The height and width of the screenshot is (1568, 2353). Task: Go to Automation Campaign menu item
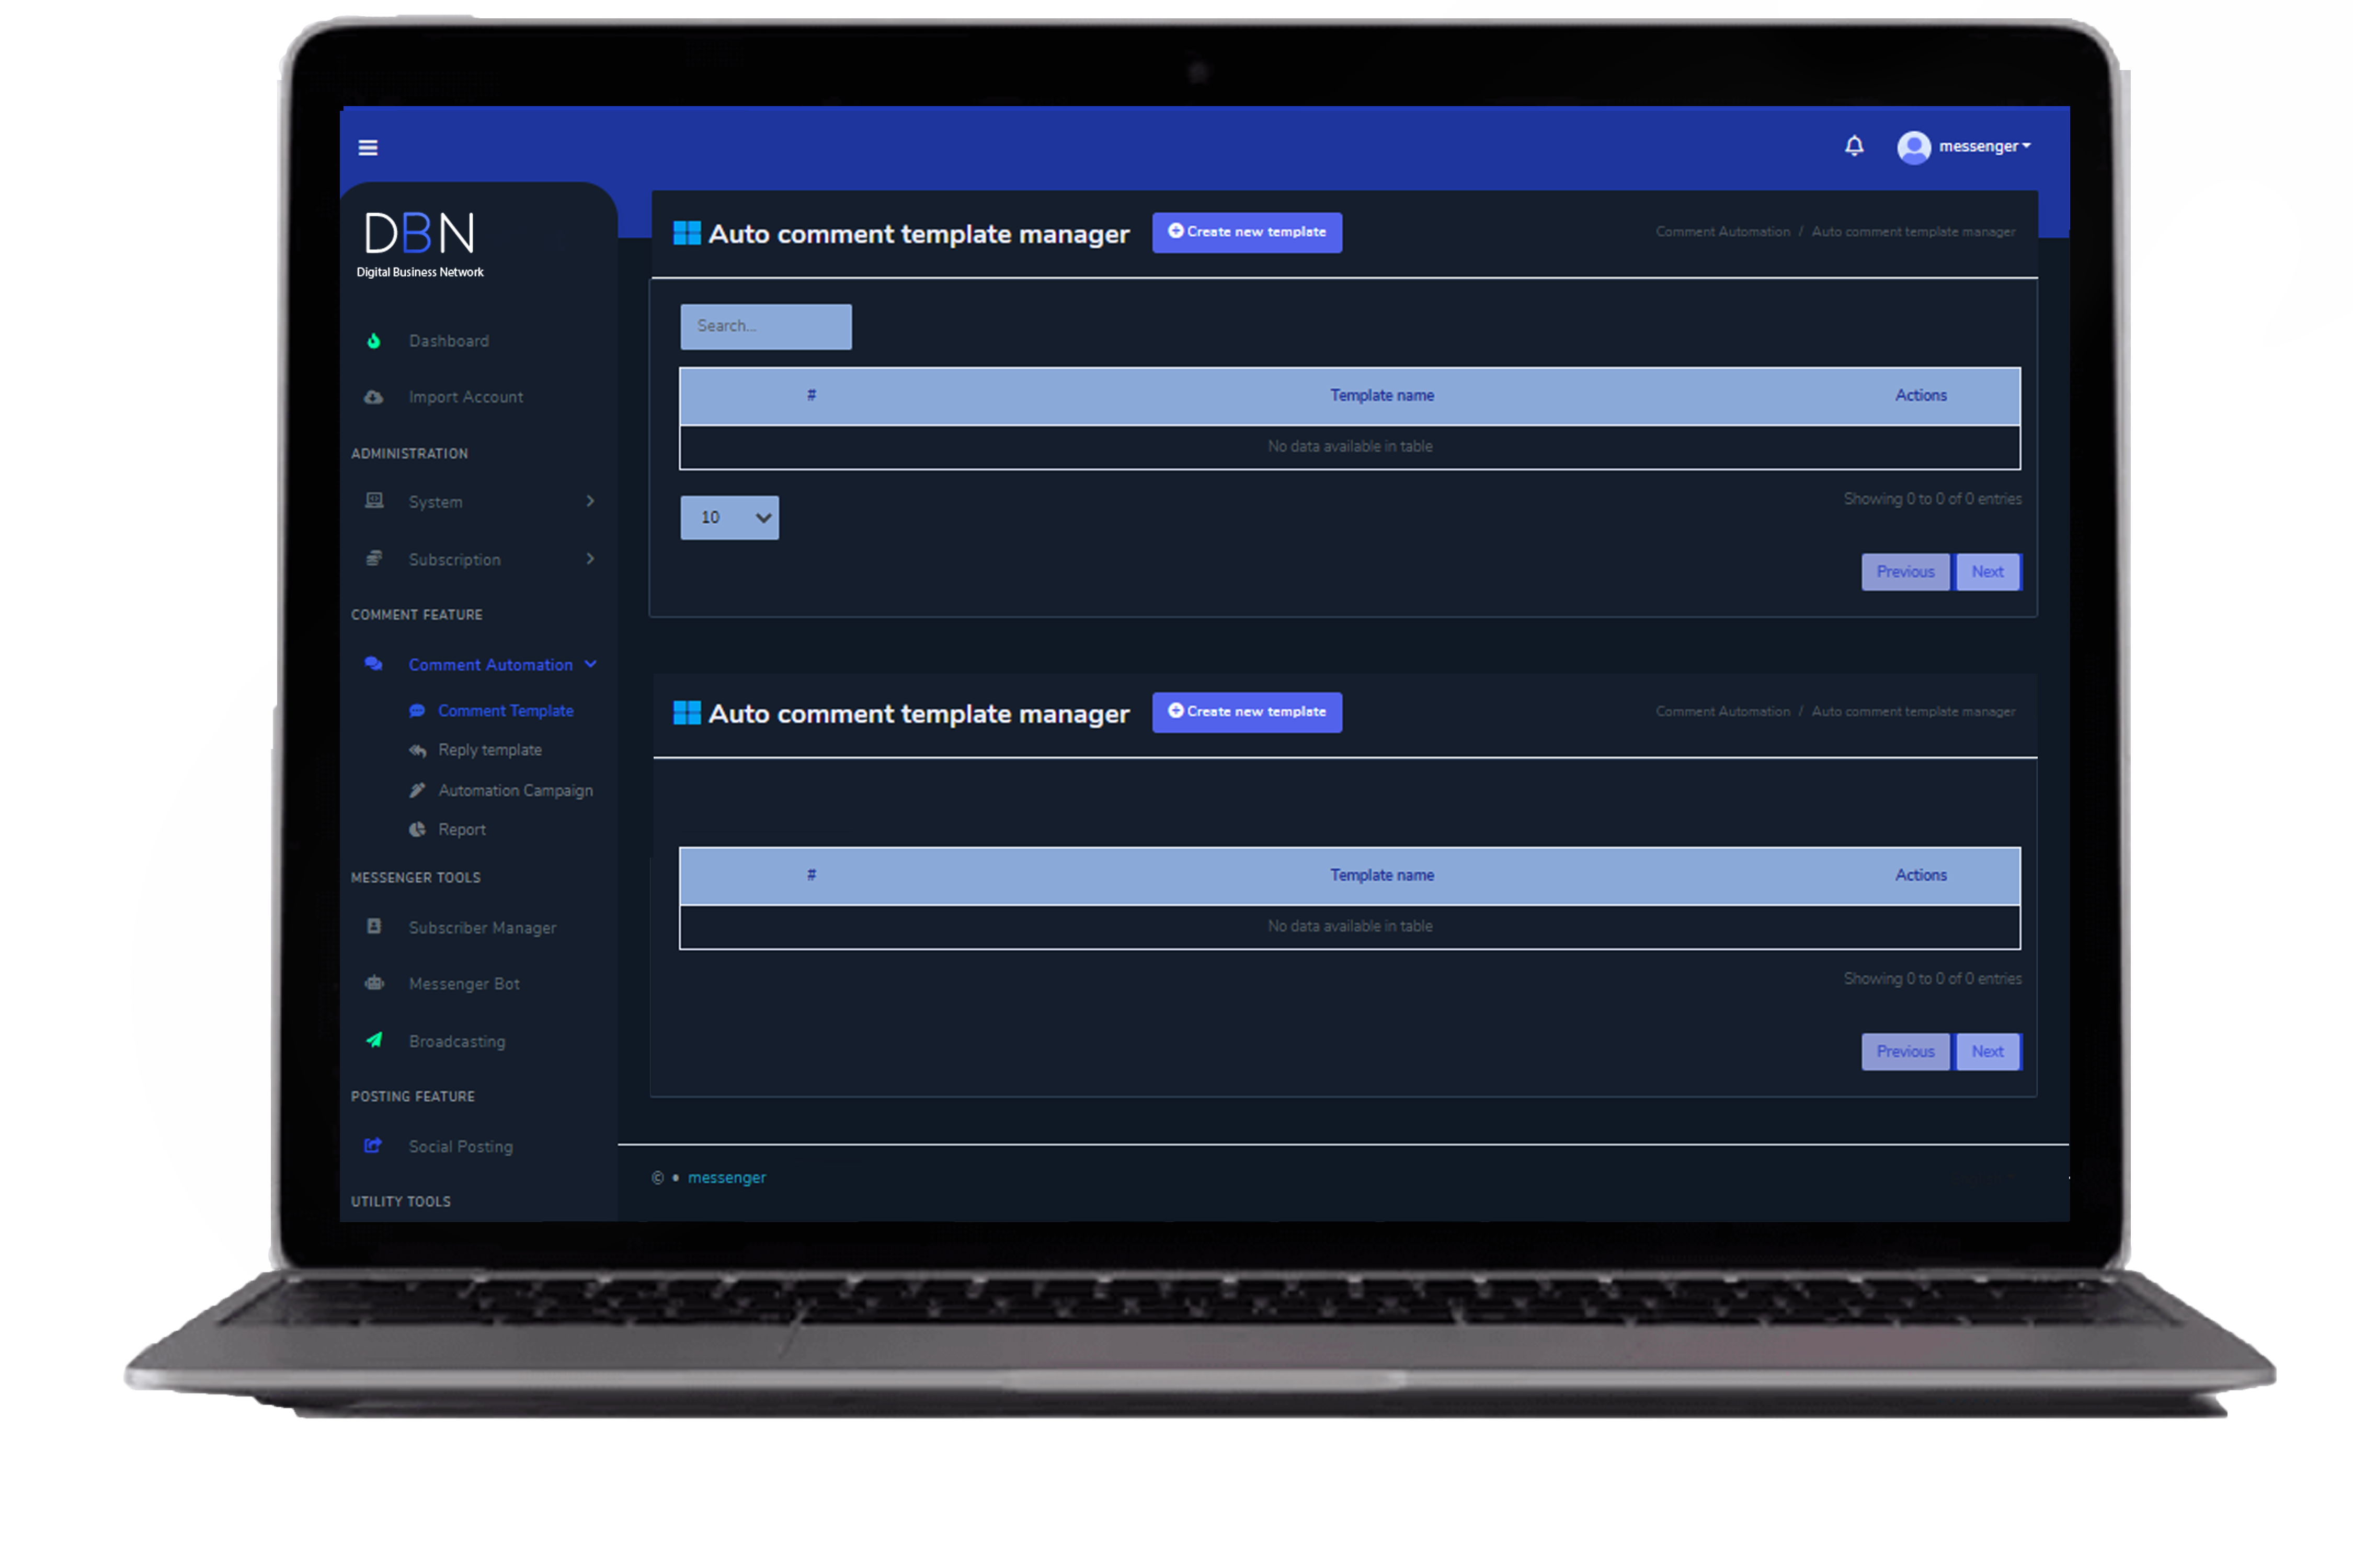[x=514, y=790]
